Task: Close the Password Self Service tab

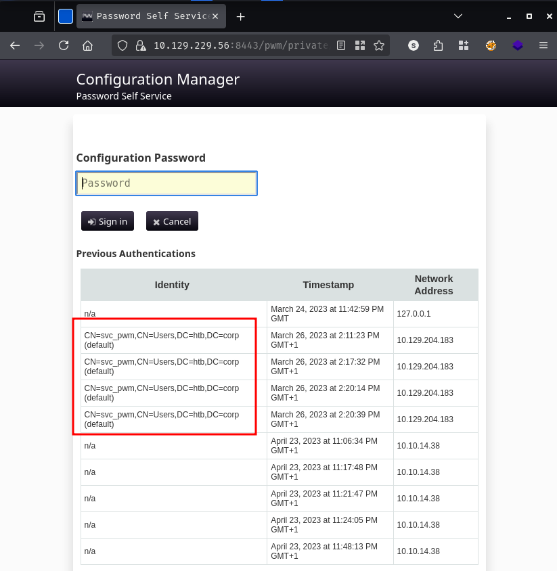Action: click(x=217, y=16)
